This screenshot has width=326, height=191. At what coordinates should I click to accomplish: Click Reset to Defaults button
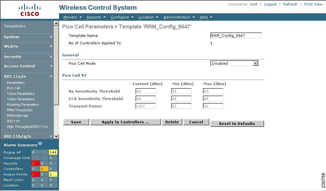237,124
